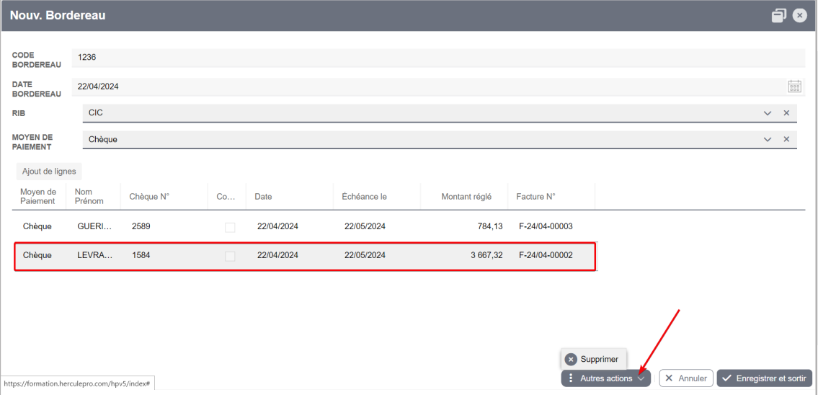
Task: Click the checkmark icon on Enregistrer et sortir
Action: point(726,378)
